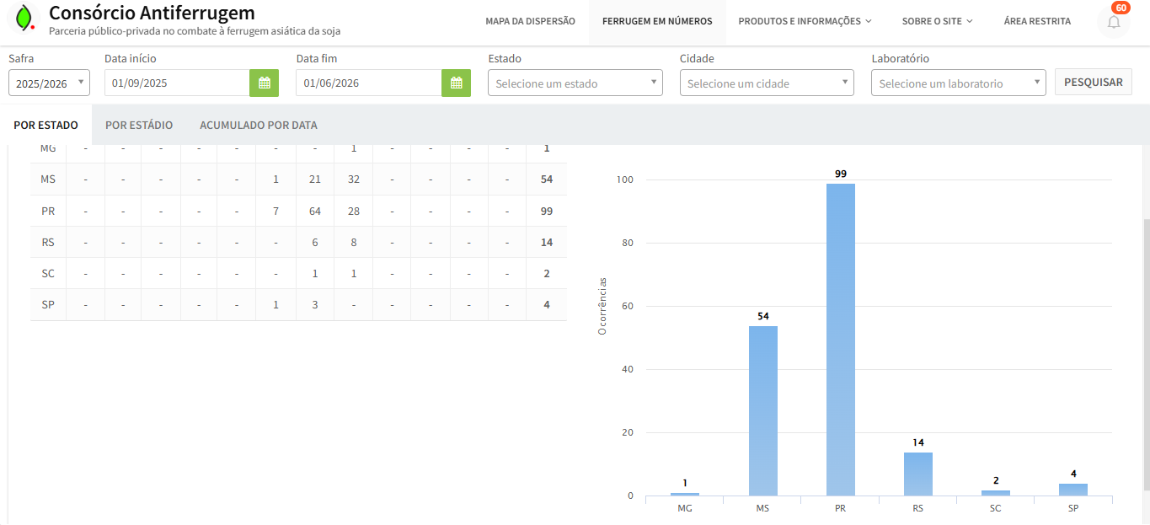Screen dimensions: 1150x525
Task: Open calendar picker for Data fim
Action: (x=456, y=83)
